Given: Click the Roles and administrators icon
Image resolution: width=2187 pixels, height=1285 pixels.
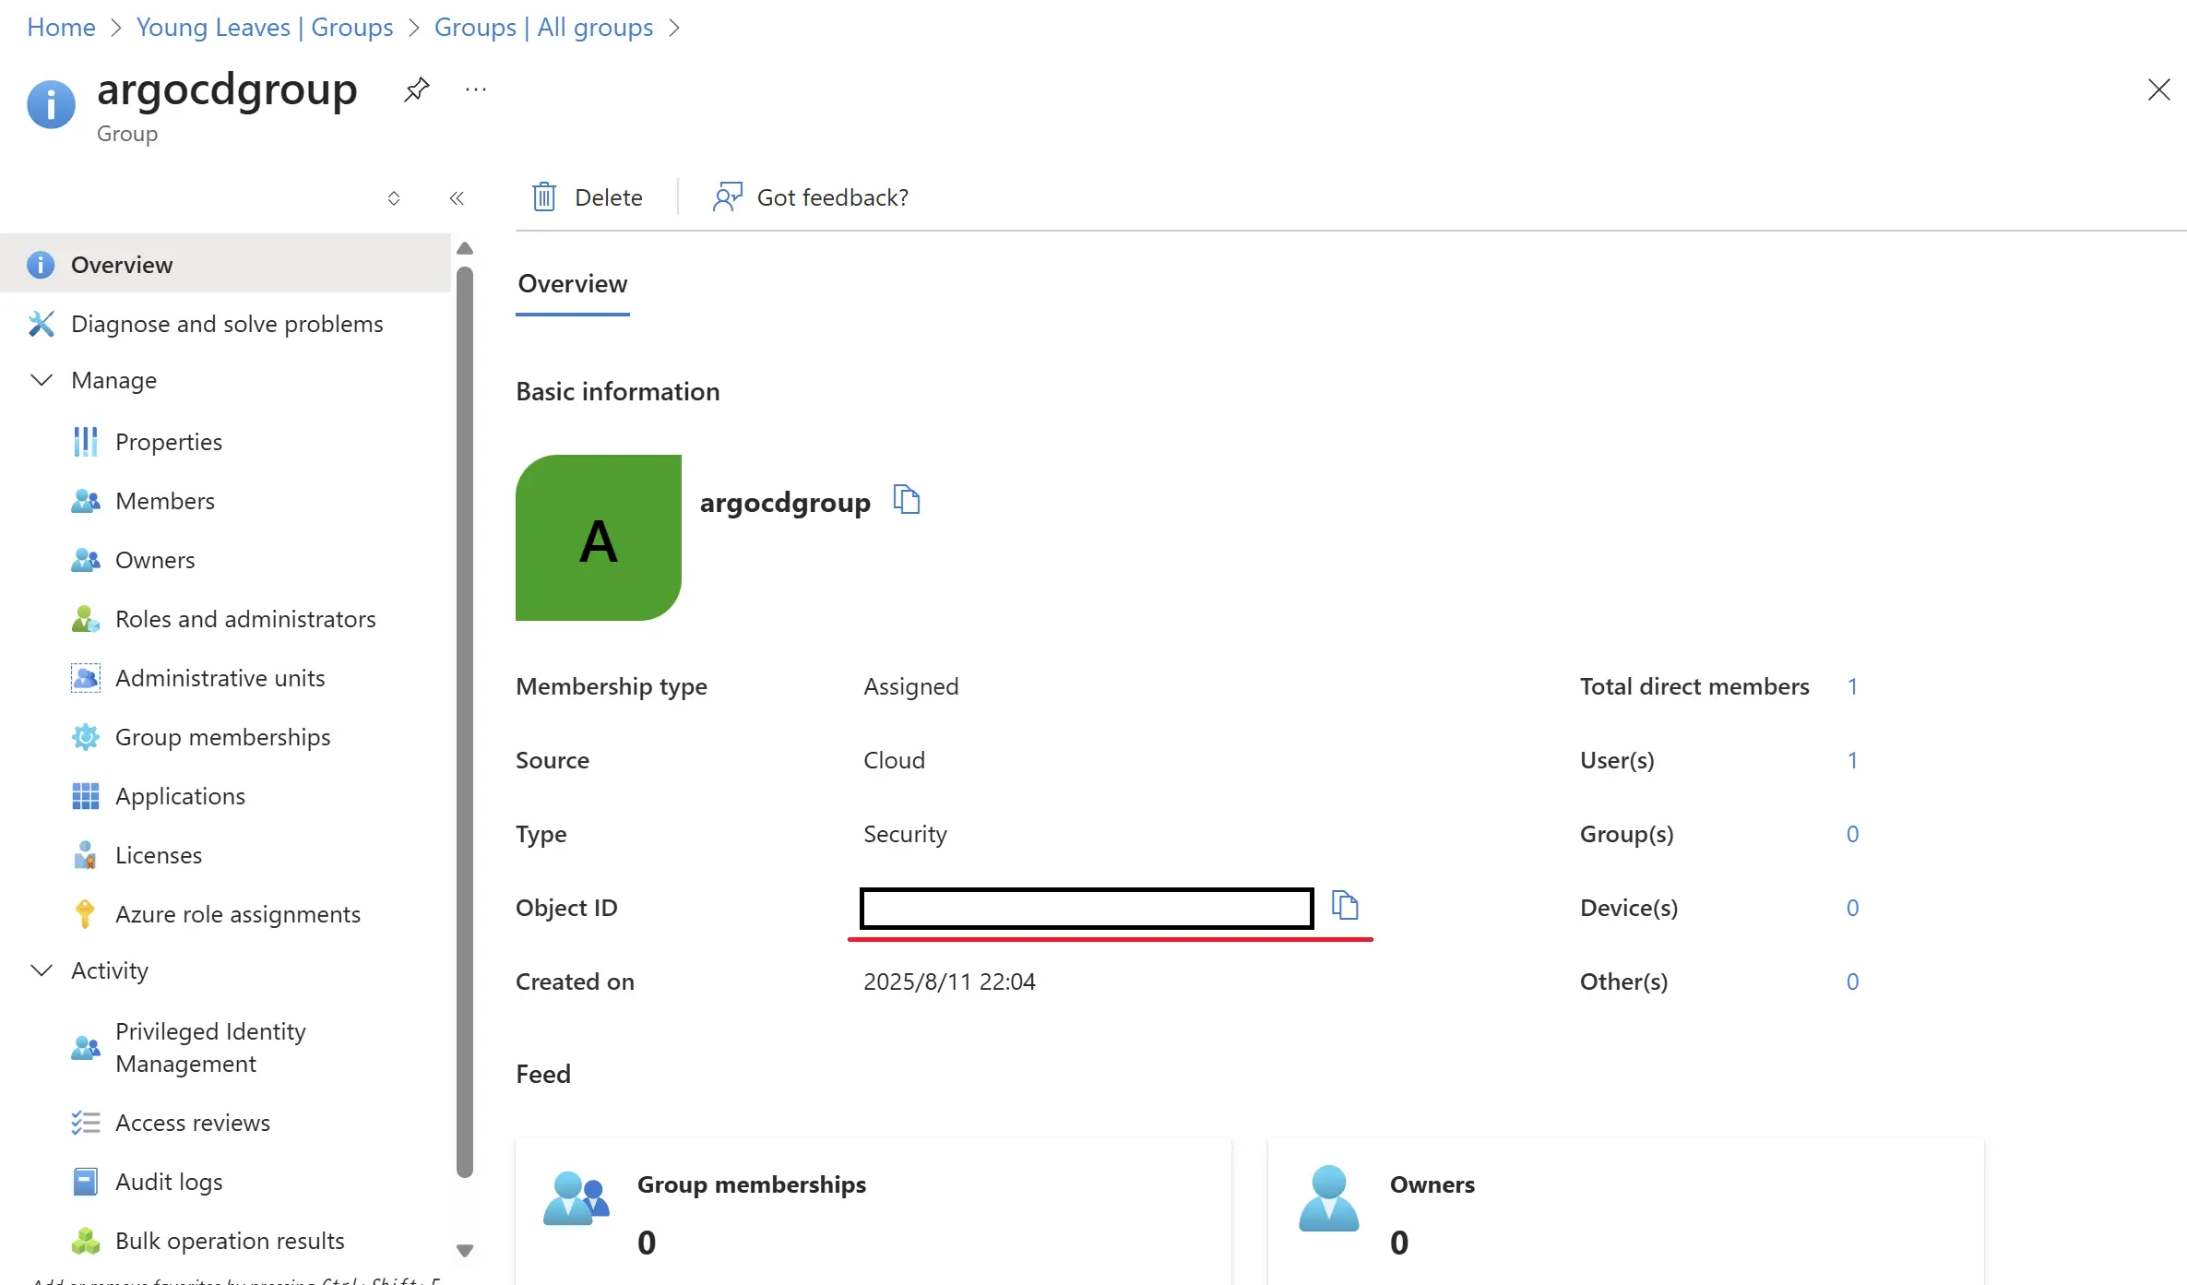Looking at the screenshot, I should (x=85, y=619).
